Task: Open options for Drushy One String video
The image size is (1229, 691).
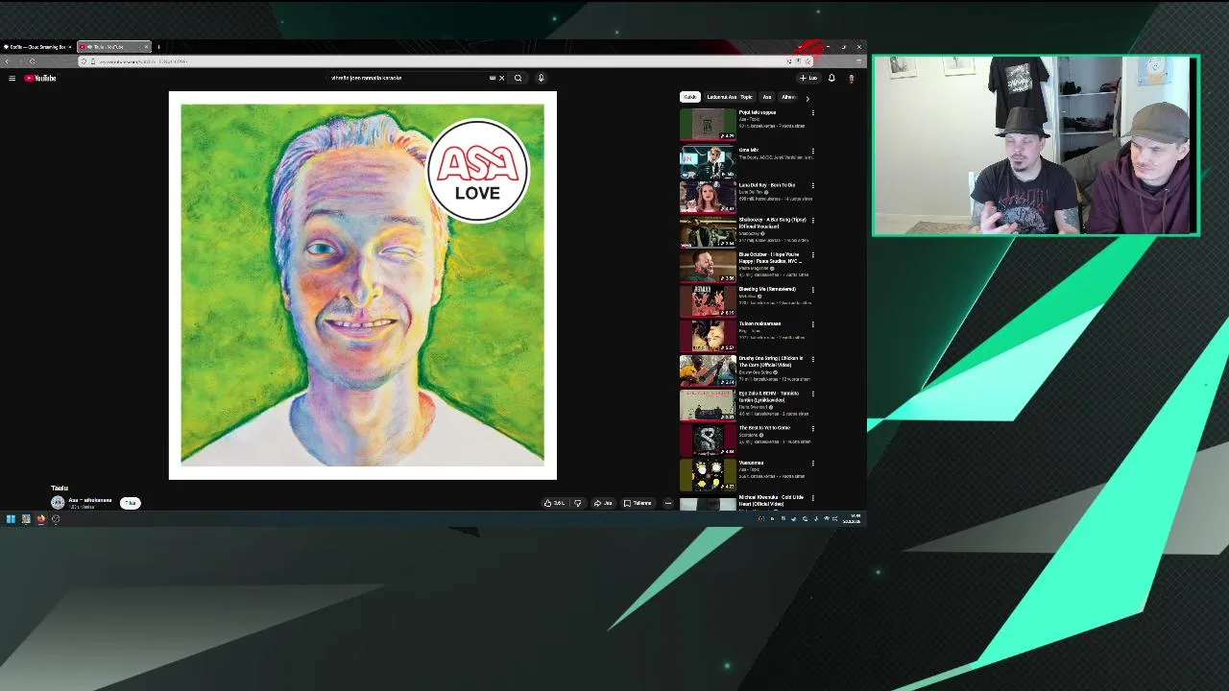Action: coord(812,359)
